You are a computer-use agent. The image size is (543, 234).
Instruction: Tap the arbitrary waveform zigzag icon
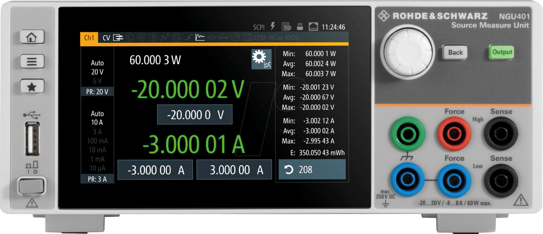[x=165, y=37]
